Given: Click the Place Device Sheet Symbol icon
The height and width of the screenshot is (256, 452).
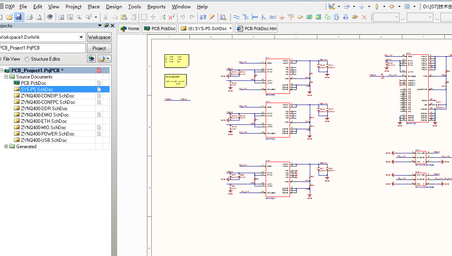Looking at the screenshot, I should click(327, 17).
